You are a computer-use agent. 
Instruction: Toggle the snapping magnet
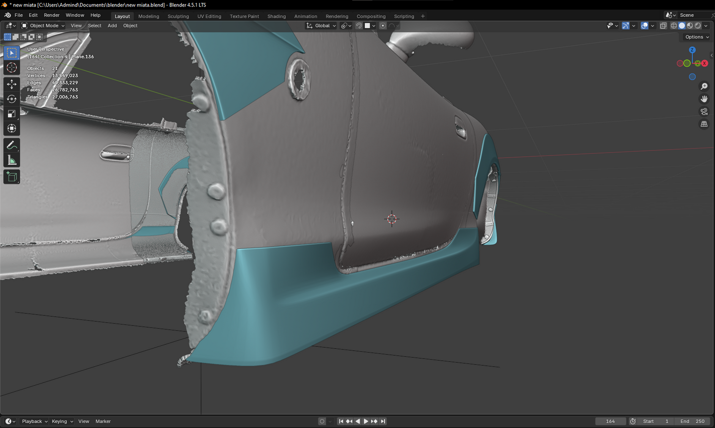(359, 26)
